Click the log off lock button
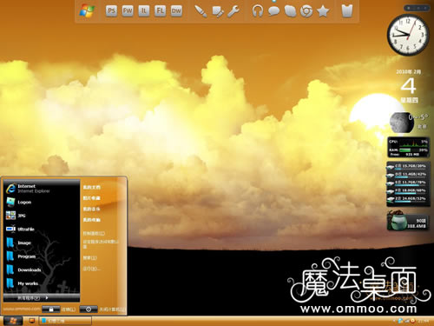The height and width of the screenshot is (326, 434). 51,309
